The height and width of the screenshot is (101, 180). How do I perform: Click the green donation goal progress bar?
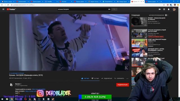pos(95,97)
